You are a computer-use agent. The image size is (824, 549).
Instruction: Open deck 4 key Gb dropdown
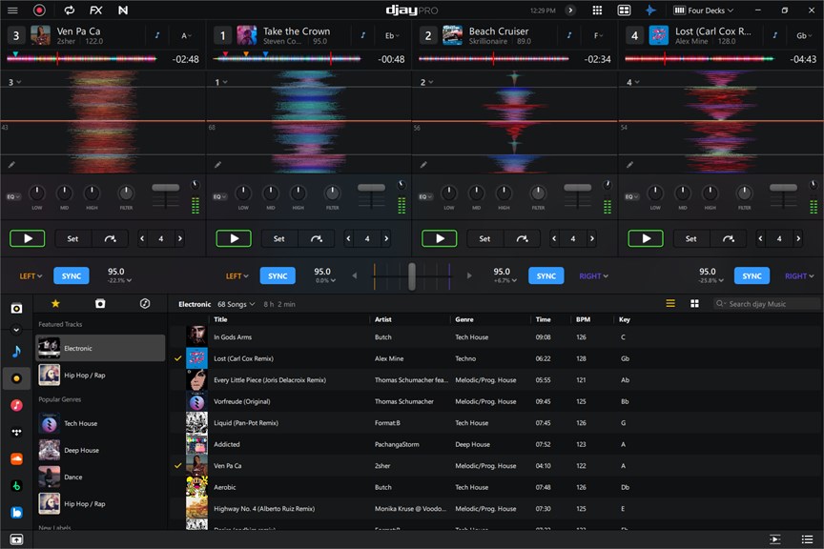tap(804, 35)
